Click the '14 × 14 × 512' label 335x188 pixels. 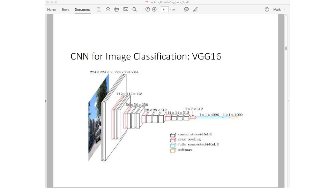[178, 112]
